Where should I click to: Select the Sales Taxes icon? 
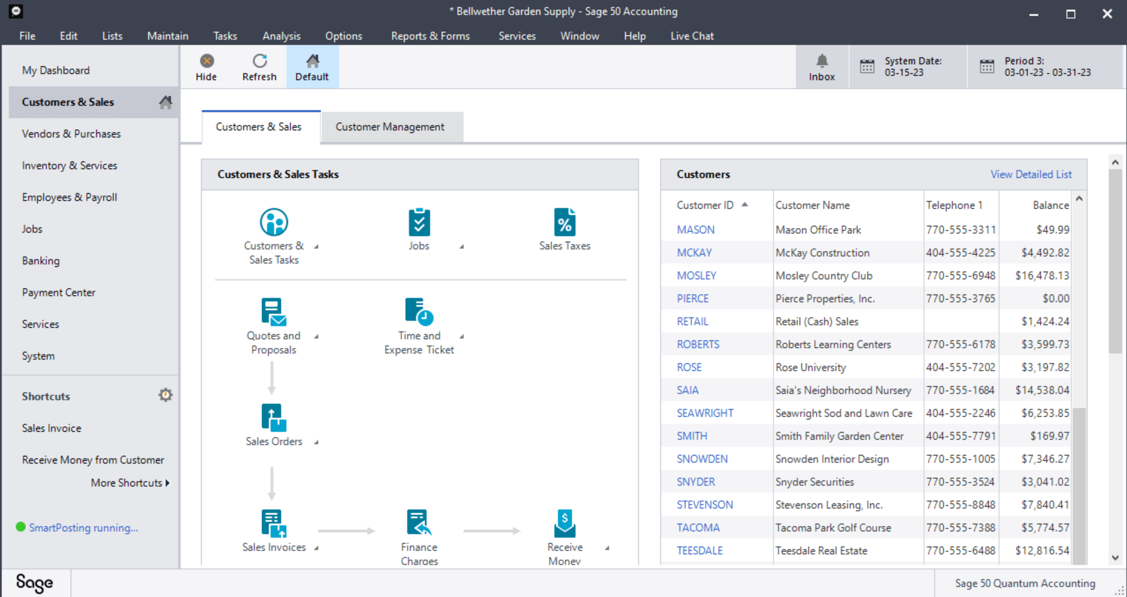(x=565, y=222)
